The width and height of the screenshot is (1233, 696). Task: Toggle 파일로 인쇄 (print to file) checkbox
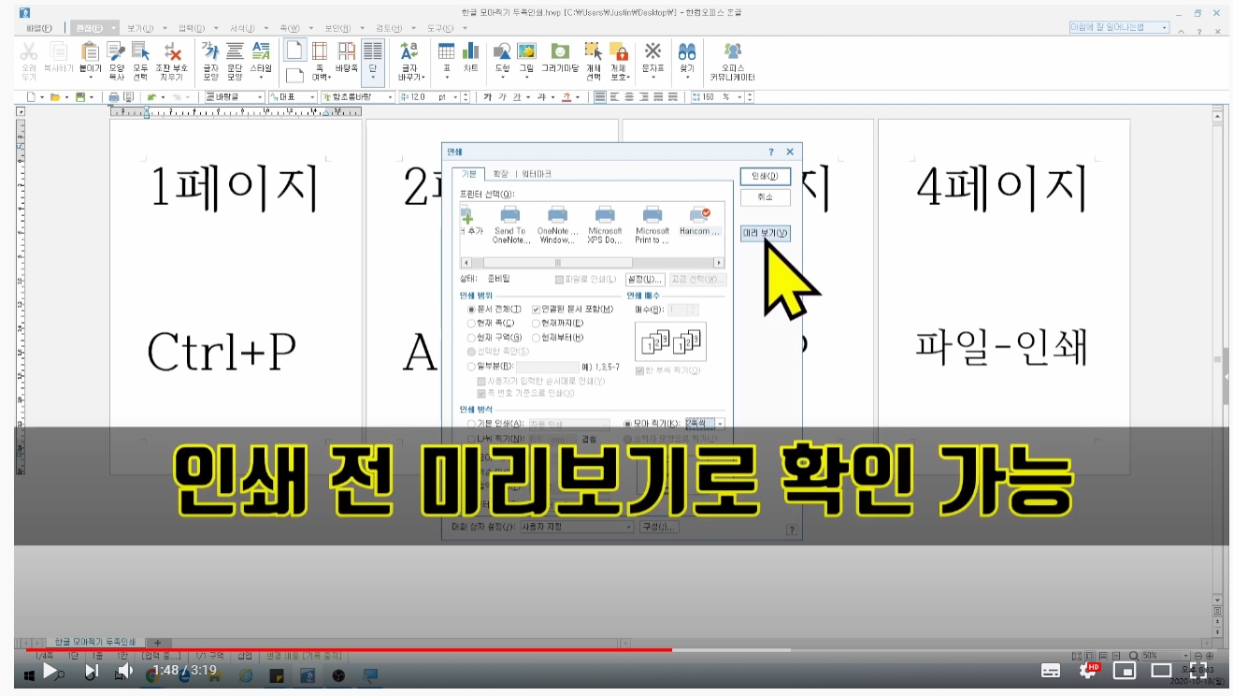559,279
